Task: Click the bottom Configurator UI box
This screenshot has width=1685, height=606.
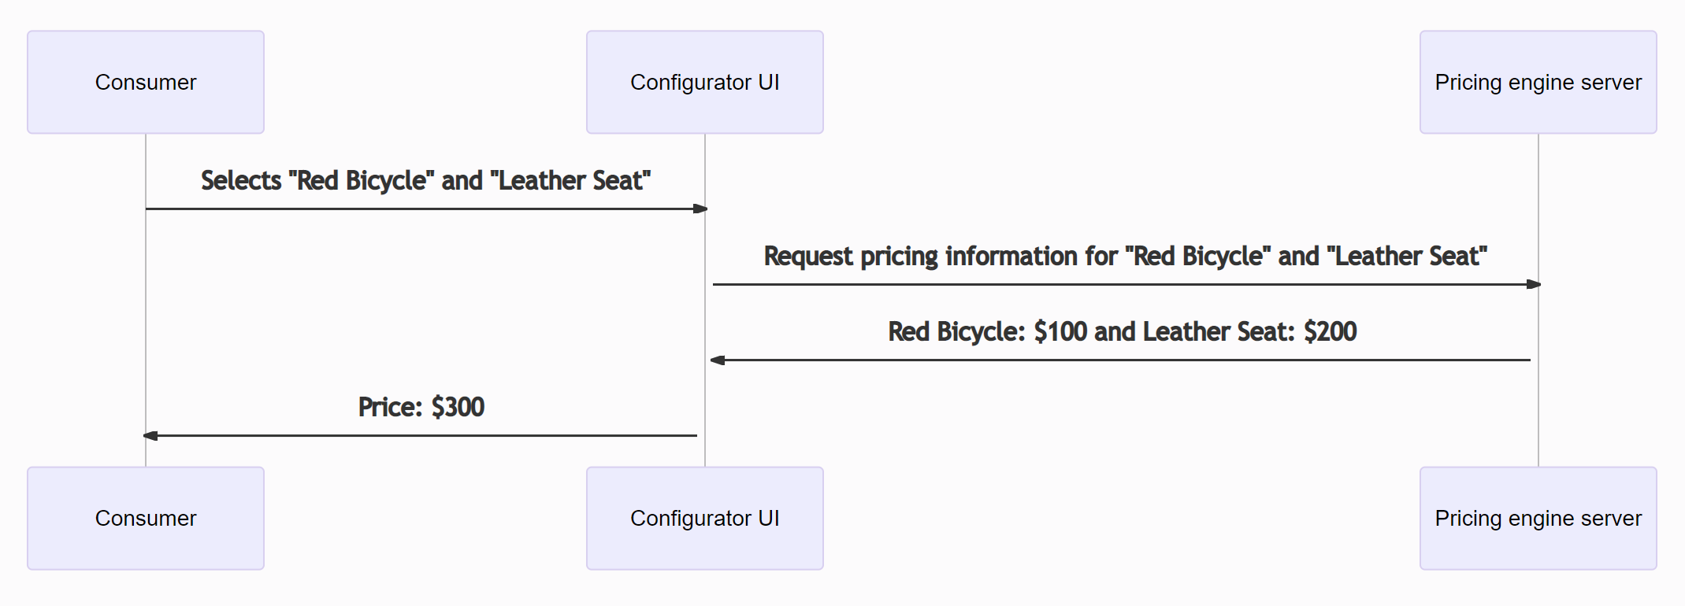Action: point(704,518)
